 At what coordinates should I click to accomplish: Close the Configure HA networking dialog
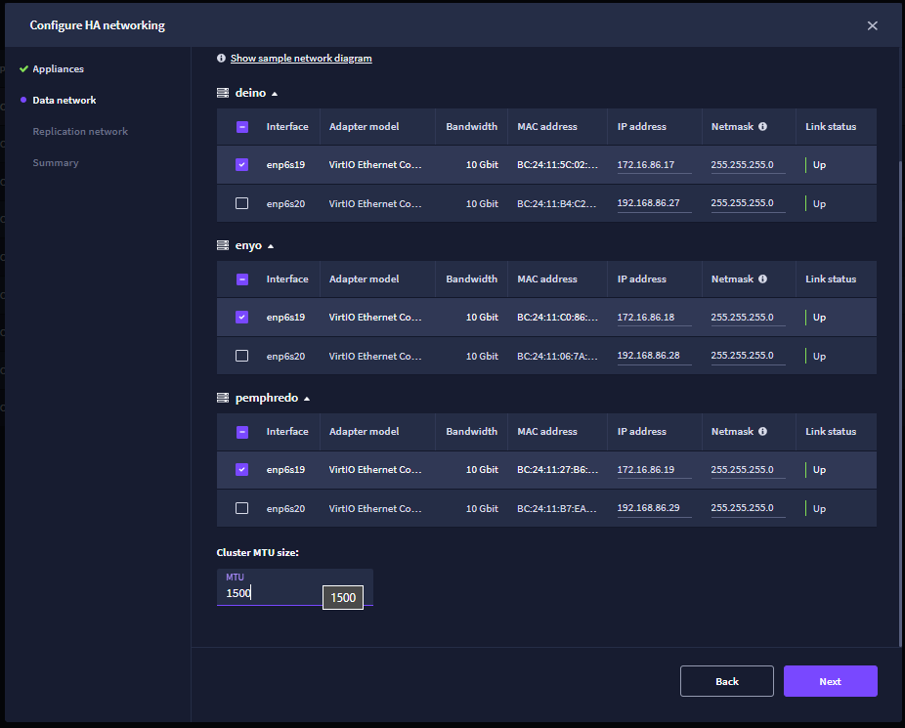click(x=872, y=25)
